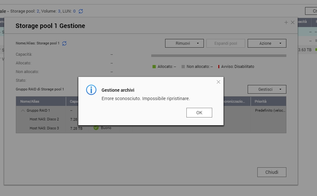The width and height of the screenshot is (317, 196).
Task: Select the Host NAS: Disco 2 row
Action: [x=44, y=119]
